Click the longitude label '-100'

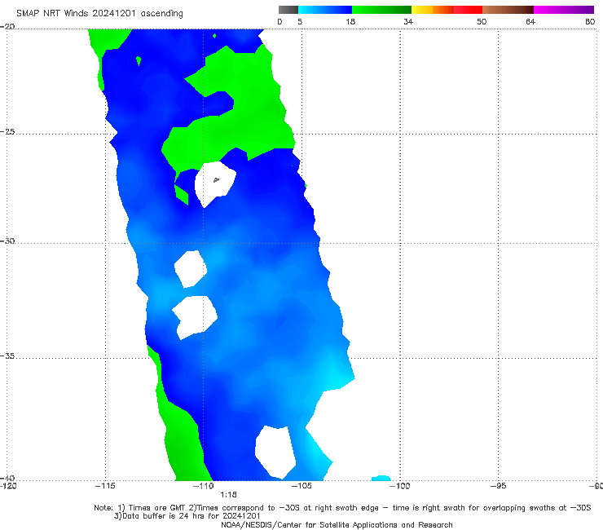click(399, 486)
